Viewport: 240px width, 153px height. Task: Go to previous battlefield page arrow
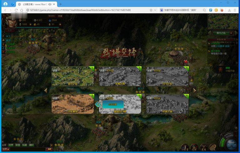coord(46,90)
